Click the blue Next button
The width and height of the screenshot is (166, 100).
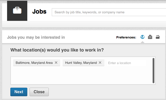click(19, 92)
